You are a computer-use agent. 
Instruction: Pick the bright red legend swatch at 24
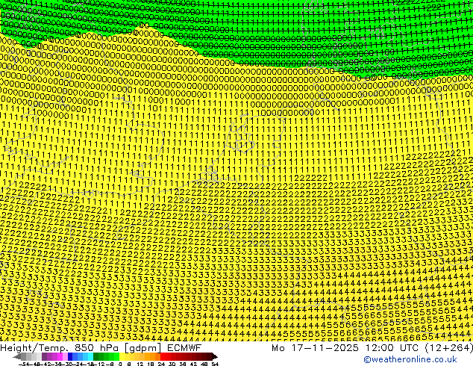tap(163, 356)
